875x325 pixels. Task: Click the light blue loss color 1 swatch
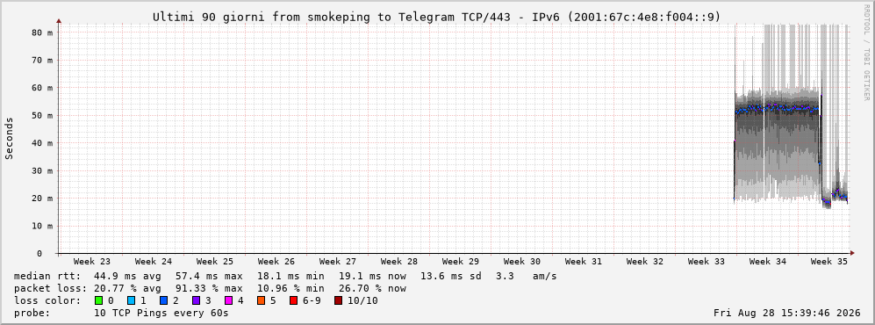click(x=131, y=301)
